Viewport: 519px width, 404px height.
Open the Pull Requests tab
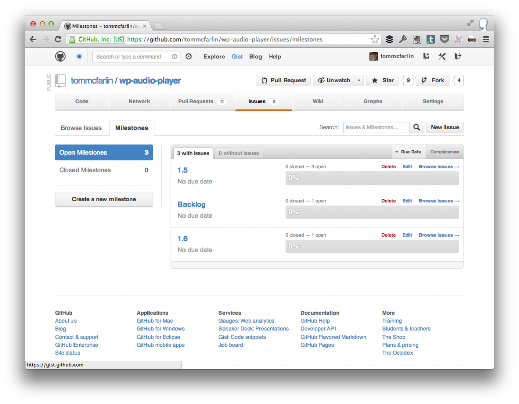tap(202, 102)
